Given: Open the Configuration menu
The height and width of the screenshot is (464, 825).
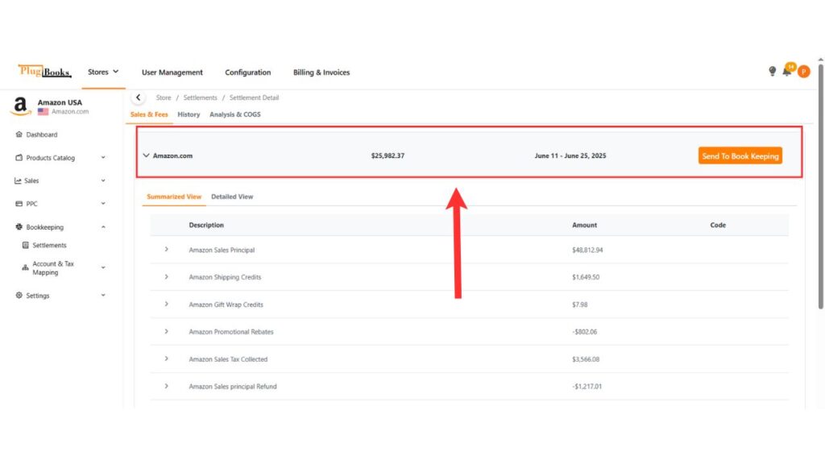Looking at the screenshot, I should [x=248, y=72].
